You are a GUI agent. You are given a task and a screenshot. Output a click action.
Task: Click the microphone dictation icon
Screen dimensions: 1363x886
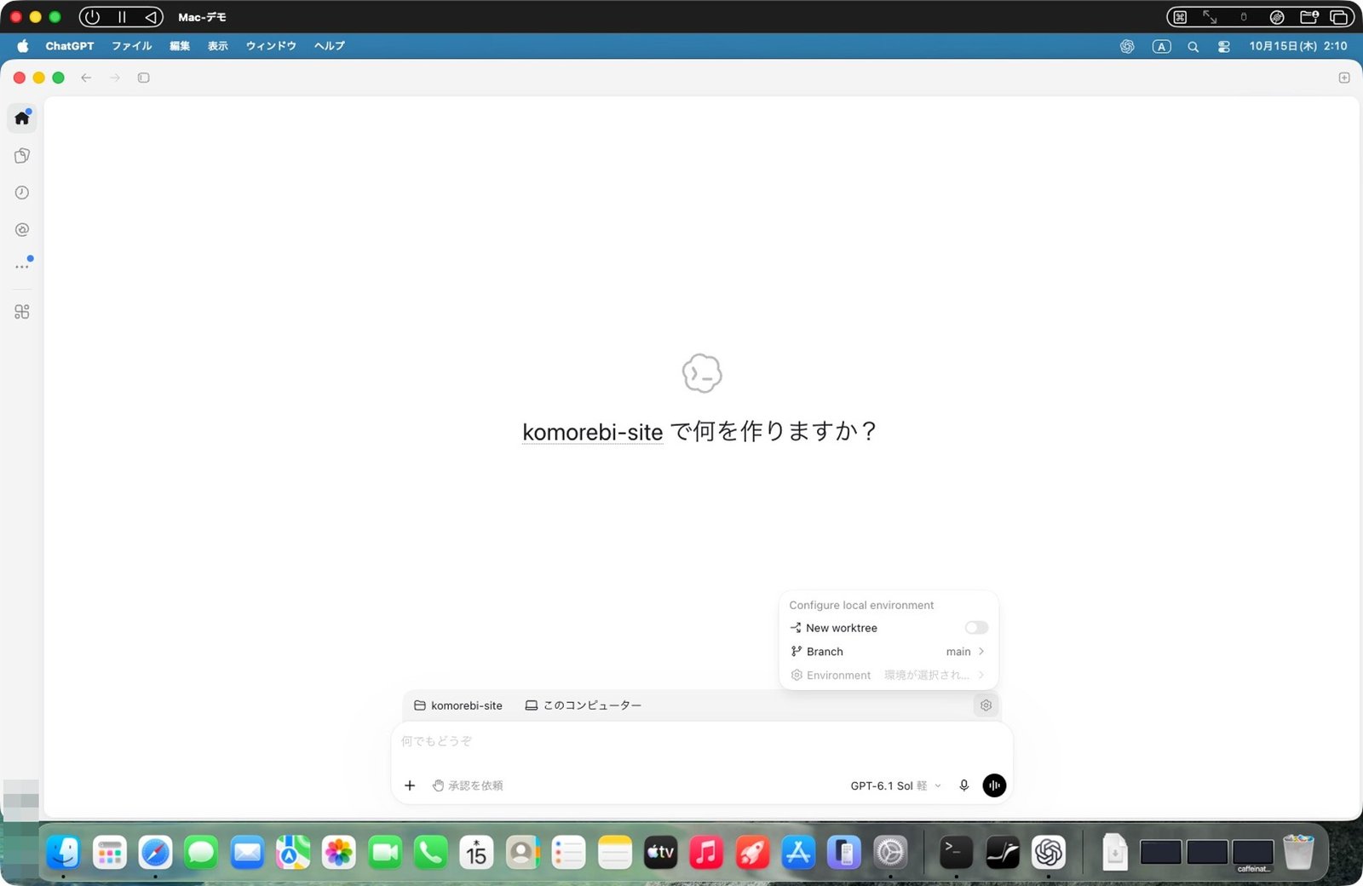coord(964,785)
